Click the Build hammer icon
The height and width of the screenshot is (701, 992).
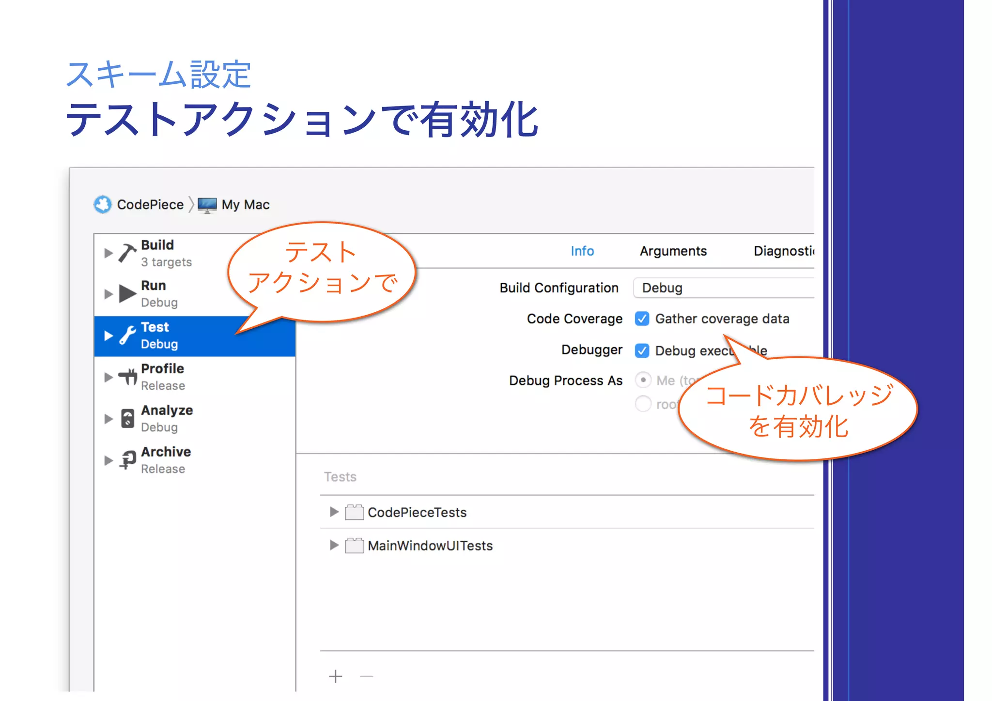[x=127, y=253]
